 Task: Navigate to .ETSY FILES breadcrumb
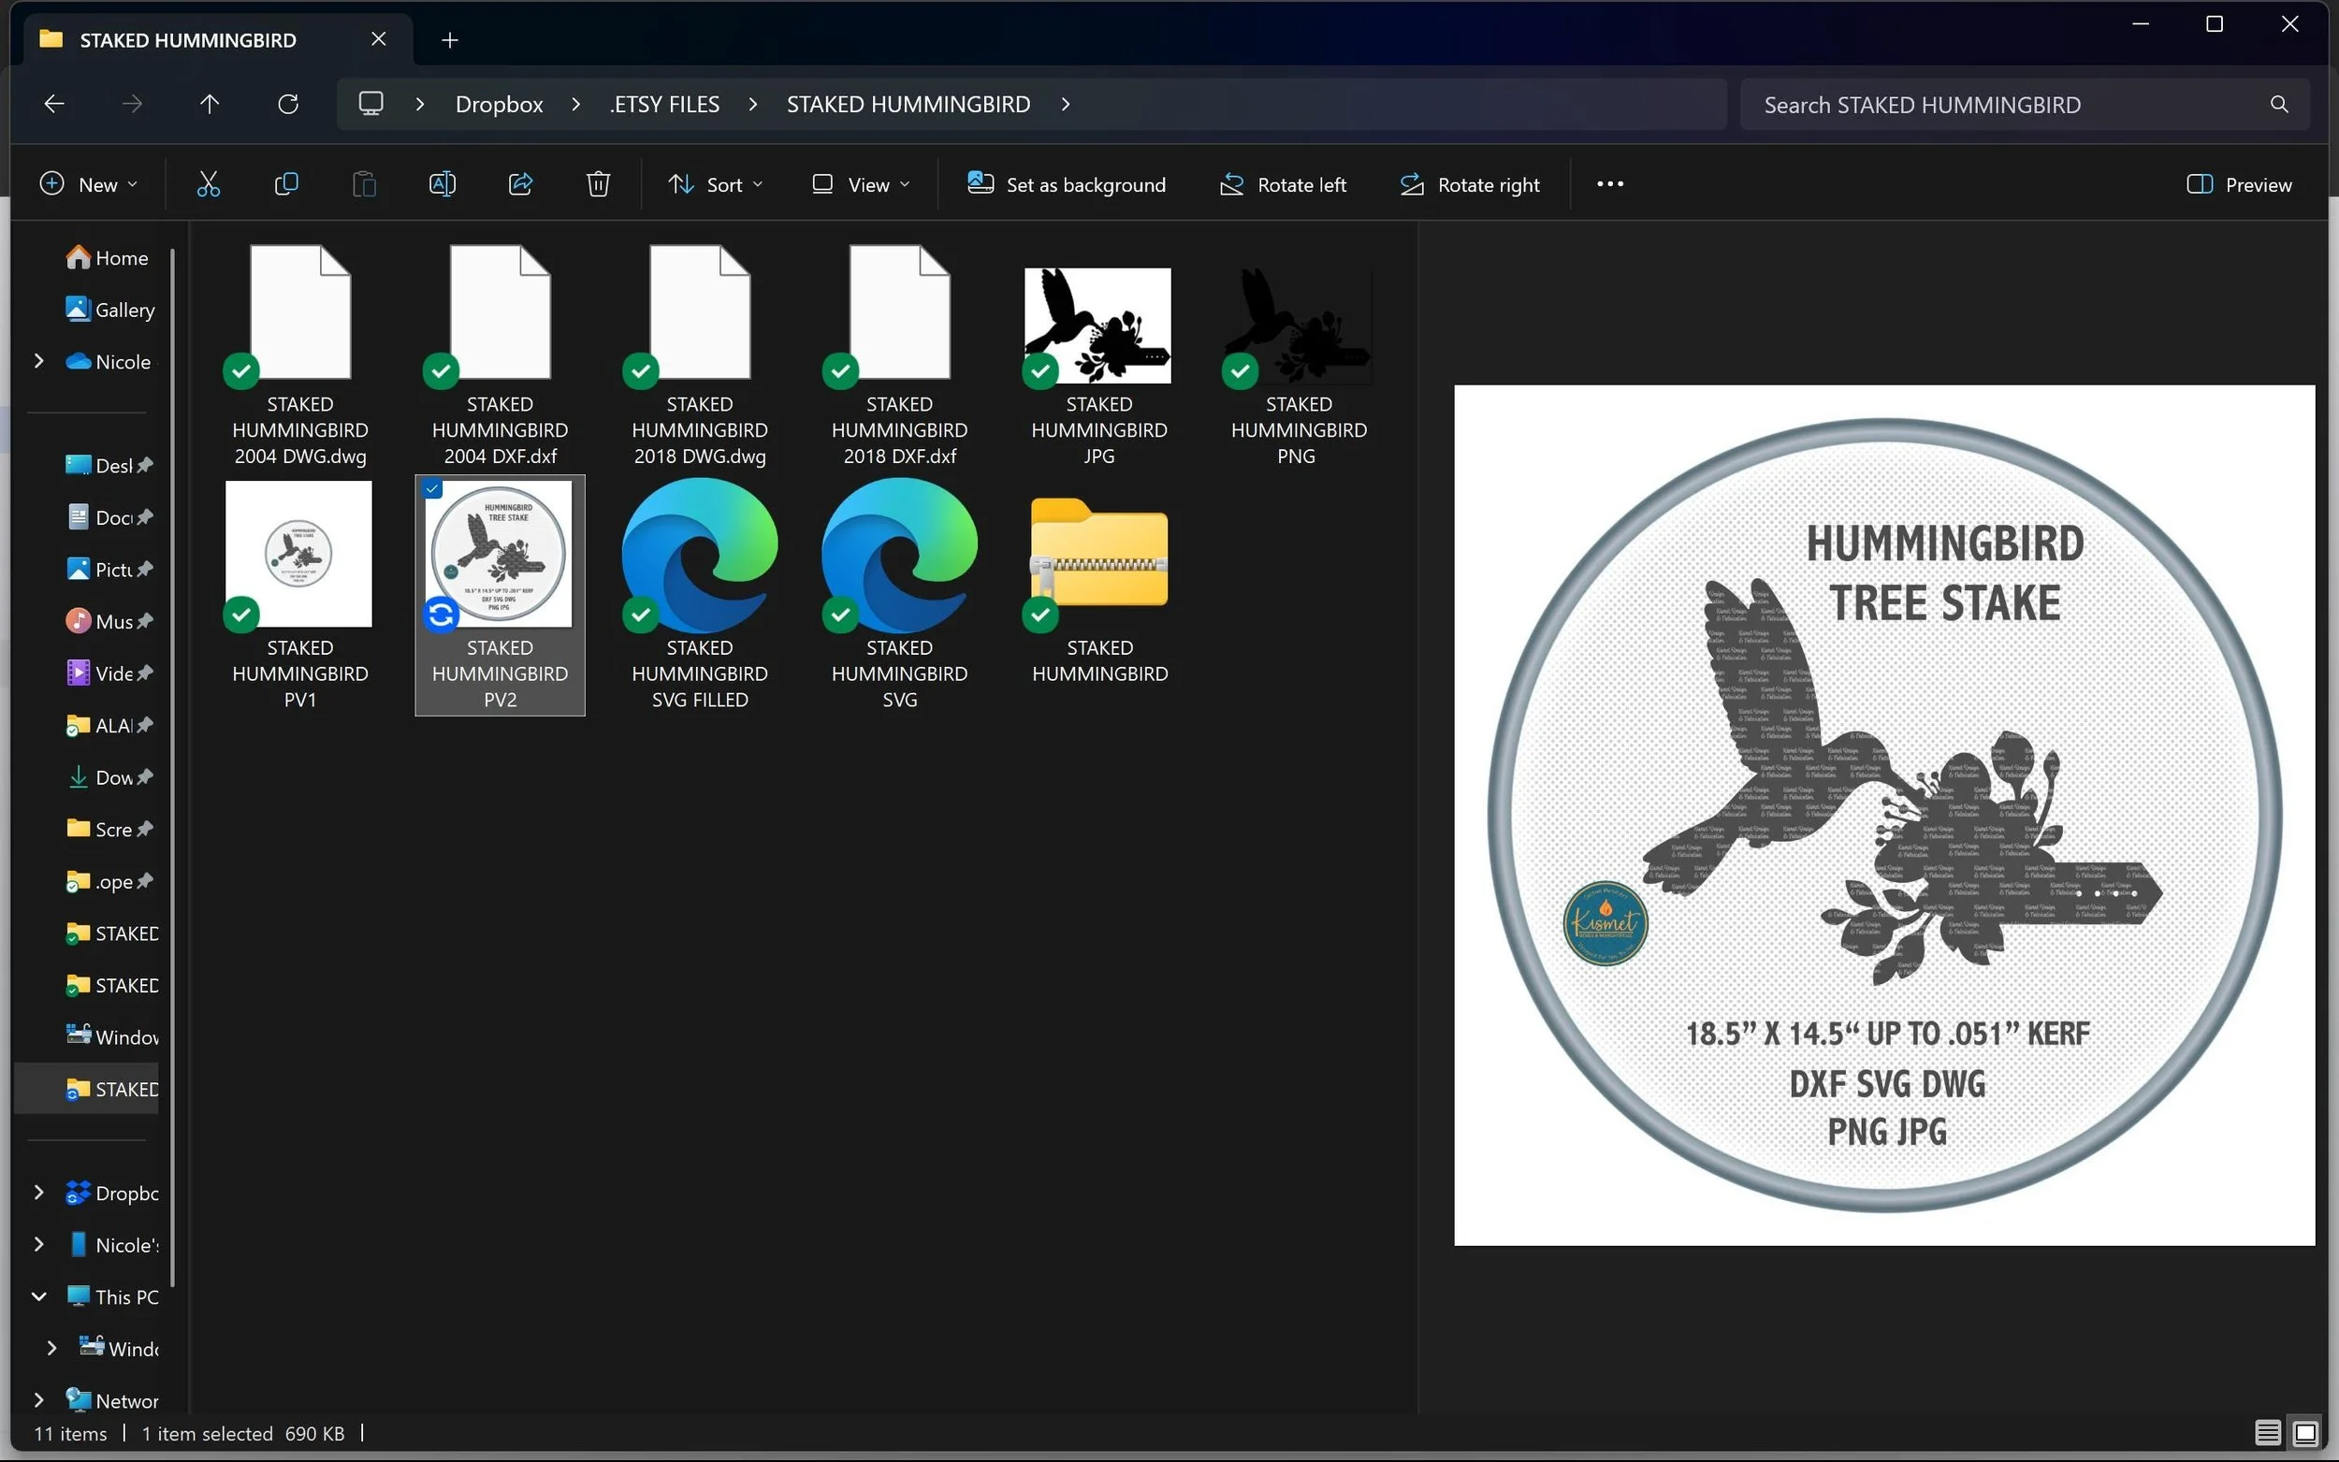coord(665,105)
